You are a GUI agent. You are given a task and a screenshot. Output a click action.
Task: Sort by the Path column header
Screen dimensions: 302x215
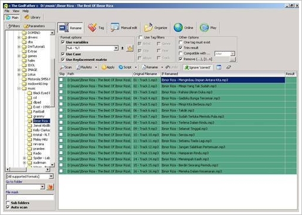(x=99, y=74)
